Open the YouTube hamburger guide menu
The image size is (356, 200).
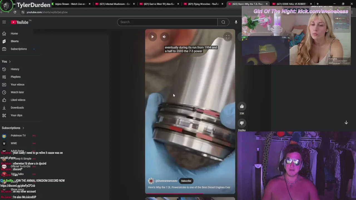pos(4,22)
